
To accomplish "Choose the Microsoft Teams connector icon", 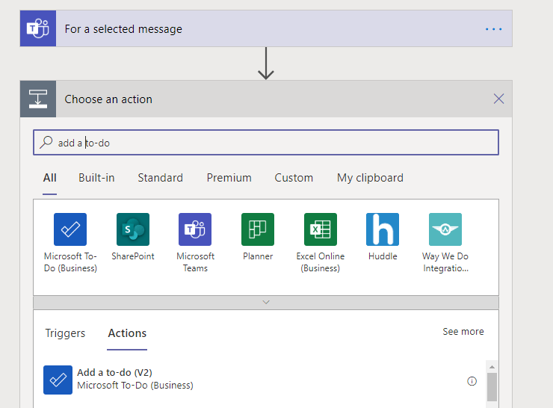I will click(x=195, y=229).
